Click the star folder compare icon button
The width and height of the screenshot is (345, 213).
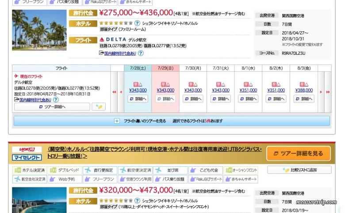coord(99,106)
